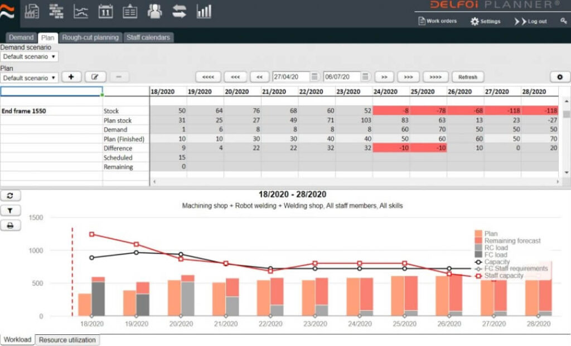Switch to Rough-cut planning tab

tap(90, 37)
